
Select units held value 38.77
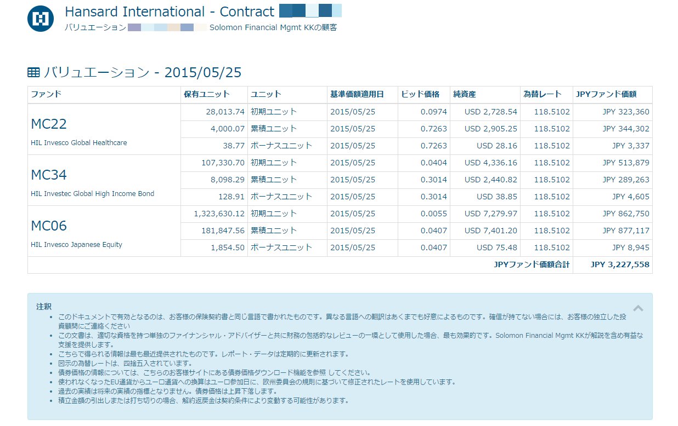pyautogui.click(x=234, y=146)
